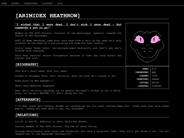This screenshot has width=184, height=138.
Task: Click paragraph starting 'Now, she's actively reaching out'
Action: point(68,92)
